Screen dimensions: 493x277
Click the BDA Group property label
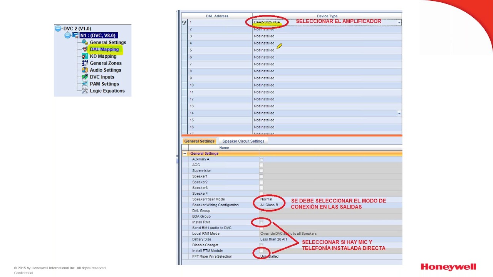[x=201, y=217]
